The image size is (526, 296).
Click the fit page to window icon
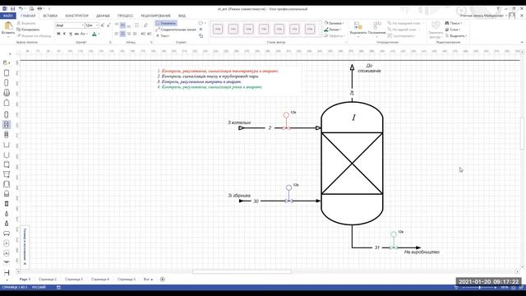(x=512, y=288)
